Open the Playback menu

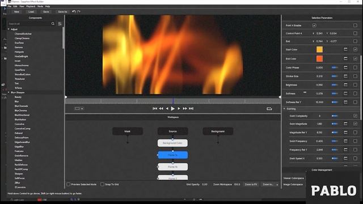pyautogui.click(x=31, y=6)
